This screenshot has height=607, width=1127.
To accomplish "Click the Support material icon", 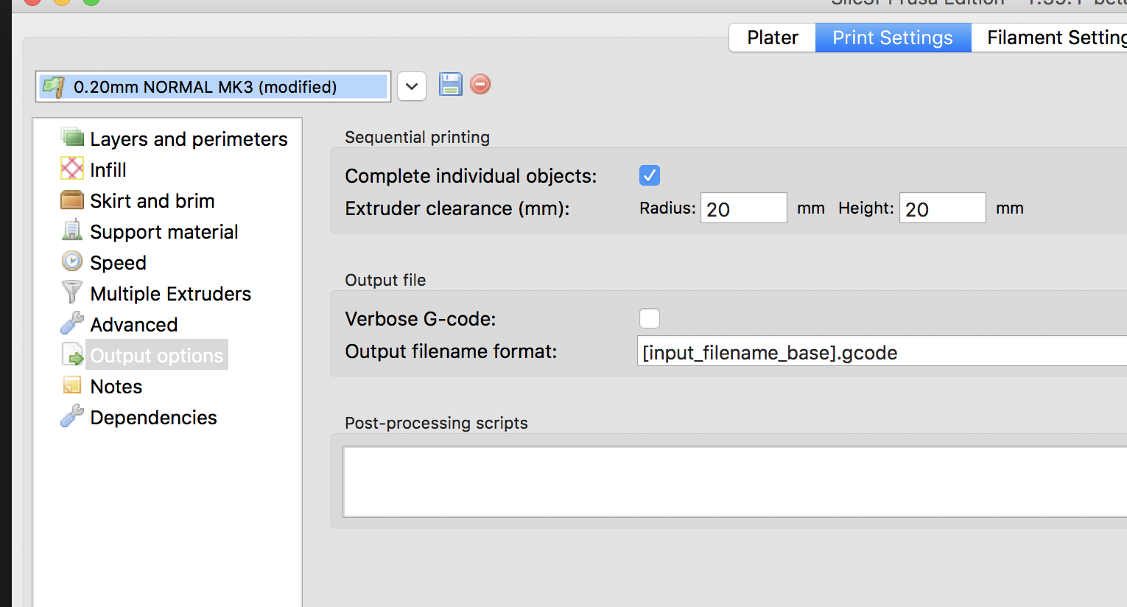I will [72, 231].
